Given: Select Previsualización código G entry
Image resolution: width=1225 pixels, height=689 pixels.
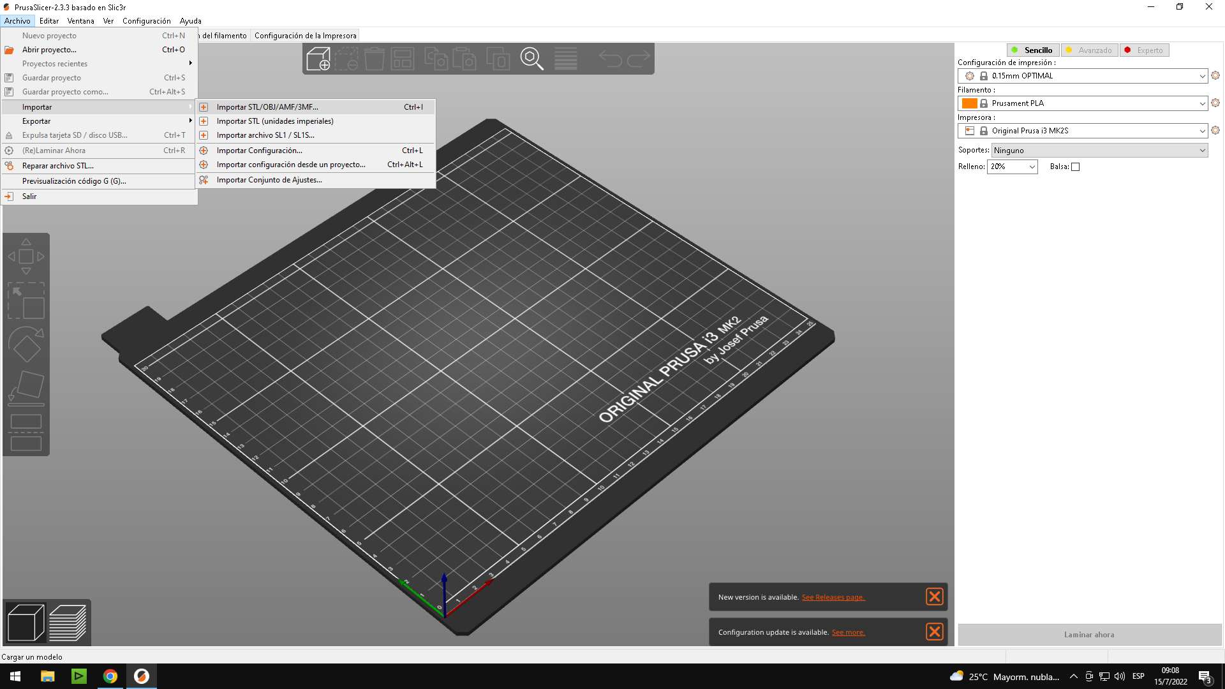Looking at the screenshot, I should pyautogui.click(x=99, y=181).
